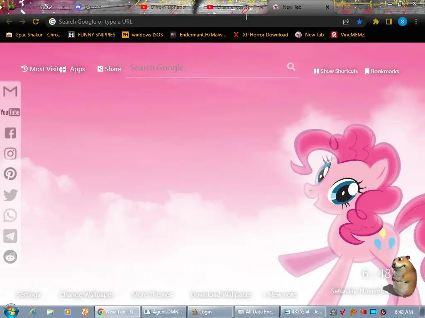Open the Chrome profile avatar S
The image size is (425, 318).
pos(403,22)
